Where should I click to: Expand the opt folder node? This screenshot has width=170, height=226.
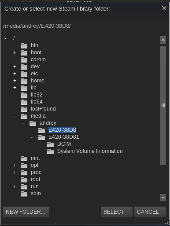pos(15,165)
